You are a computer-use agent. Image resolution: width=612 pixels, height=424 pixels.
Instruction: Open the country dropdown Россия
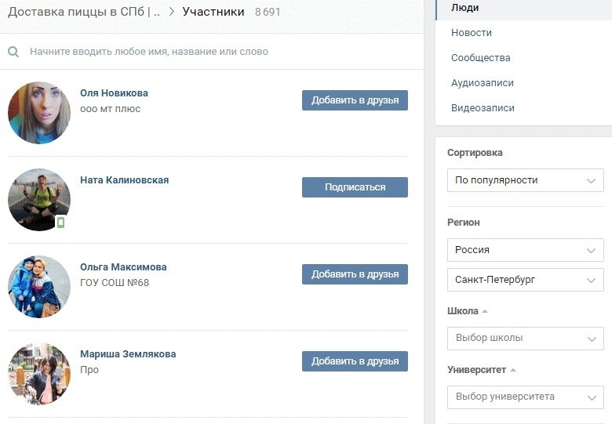coord(525,250)
